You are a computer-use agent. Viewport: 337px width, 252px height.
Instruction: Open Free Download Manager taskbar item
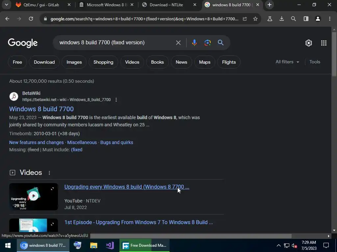pyautogui.click(x=144, y=245)
